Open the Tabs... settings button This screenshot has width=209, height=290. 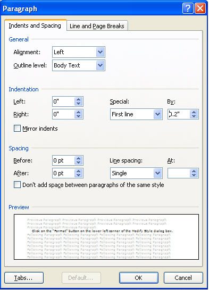[x=24, y=278]
